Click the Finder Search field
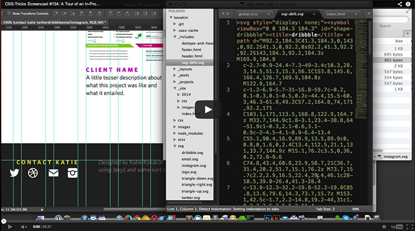 point(391,19)
